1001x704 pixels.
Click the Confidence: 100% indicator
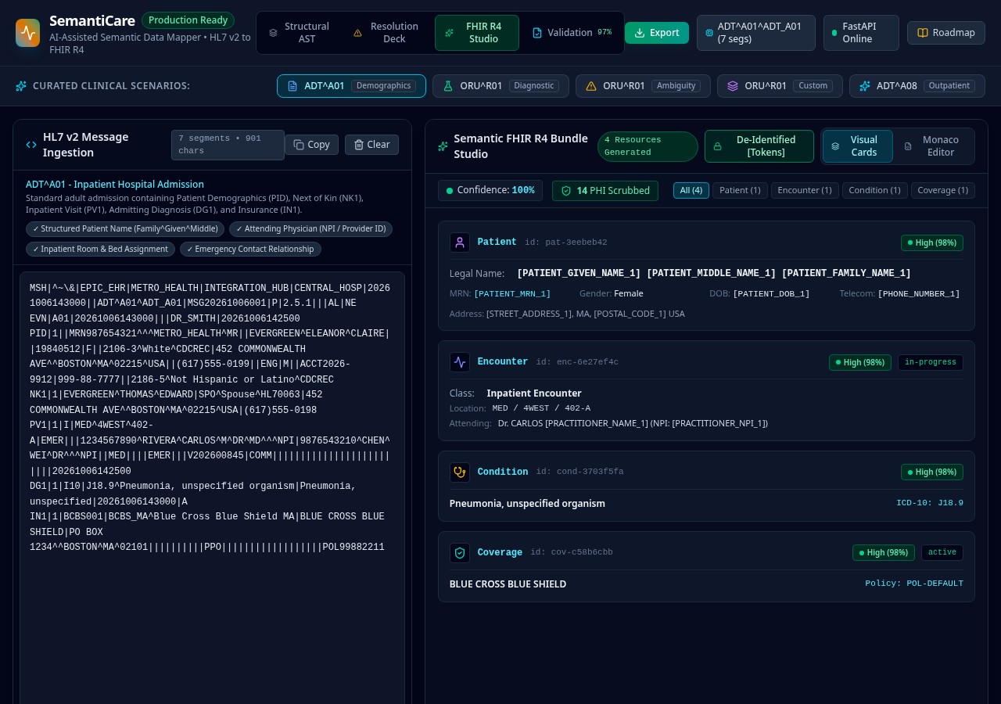pyautogui.click(x=490, y=190)
